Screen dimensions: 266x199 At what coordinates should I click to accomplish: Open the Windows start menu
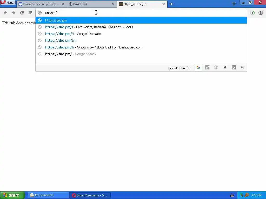pyautogui.click(x=12, y=195)
